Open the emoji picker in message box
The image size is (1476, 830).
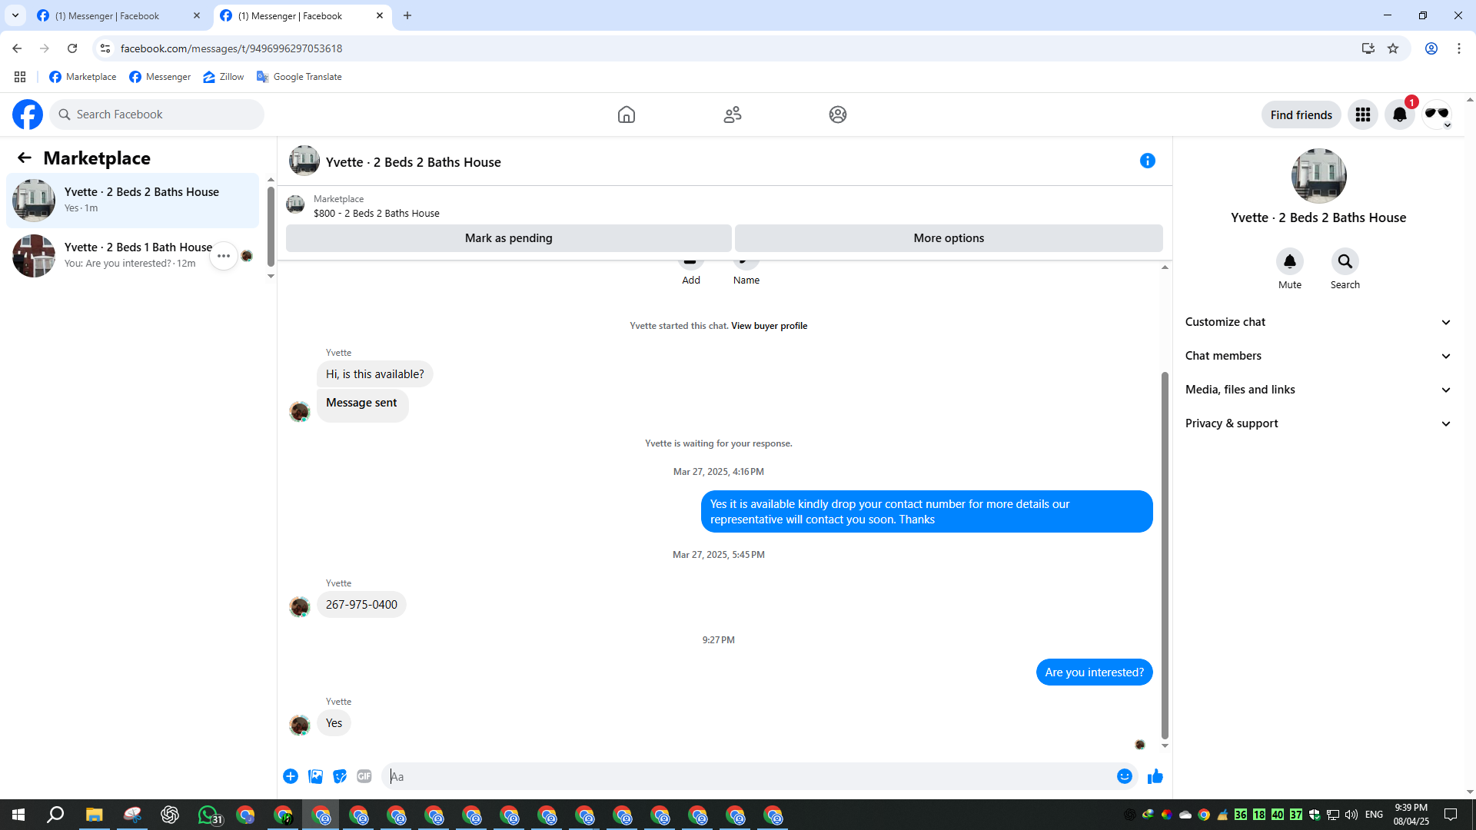[1124, 776]
